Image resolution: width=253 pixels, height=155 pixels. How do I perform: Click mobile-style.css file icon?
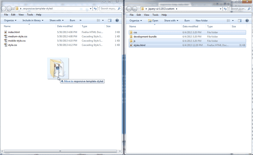click(5, 41)
